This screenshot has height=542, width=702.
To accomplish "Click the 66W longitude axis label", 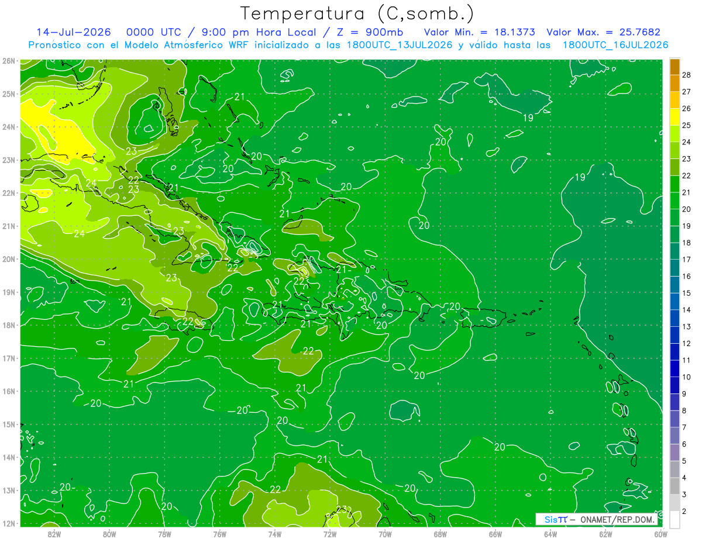I will (x=495, y=534).
